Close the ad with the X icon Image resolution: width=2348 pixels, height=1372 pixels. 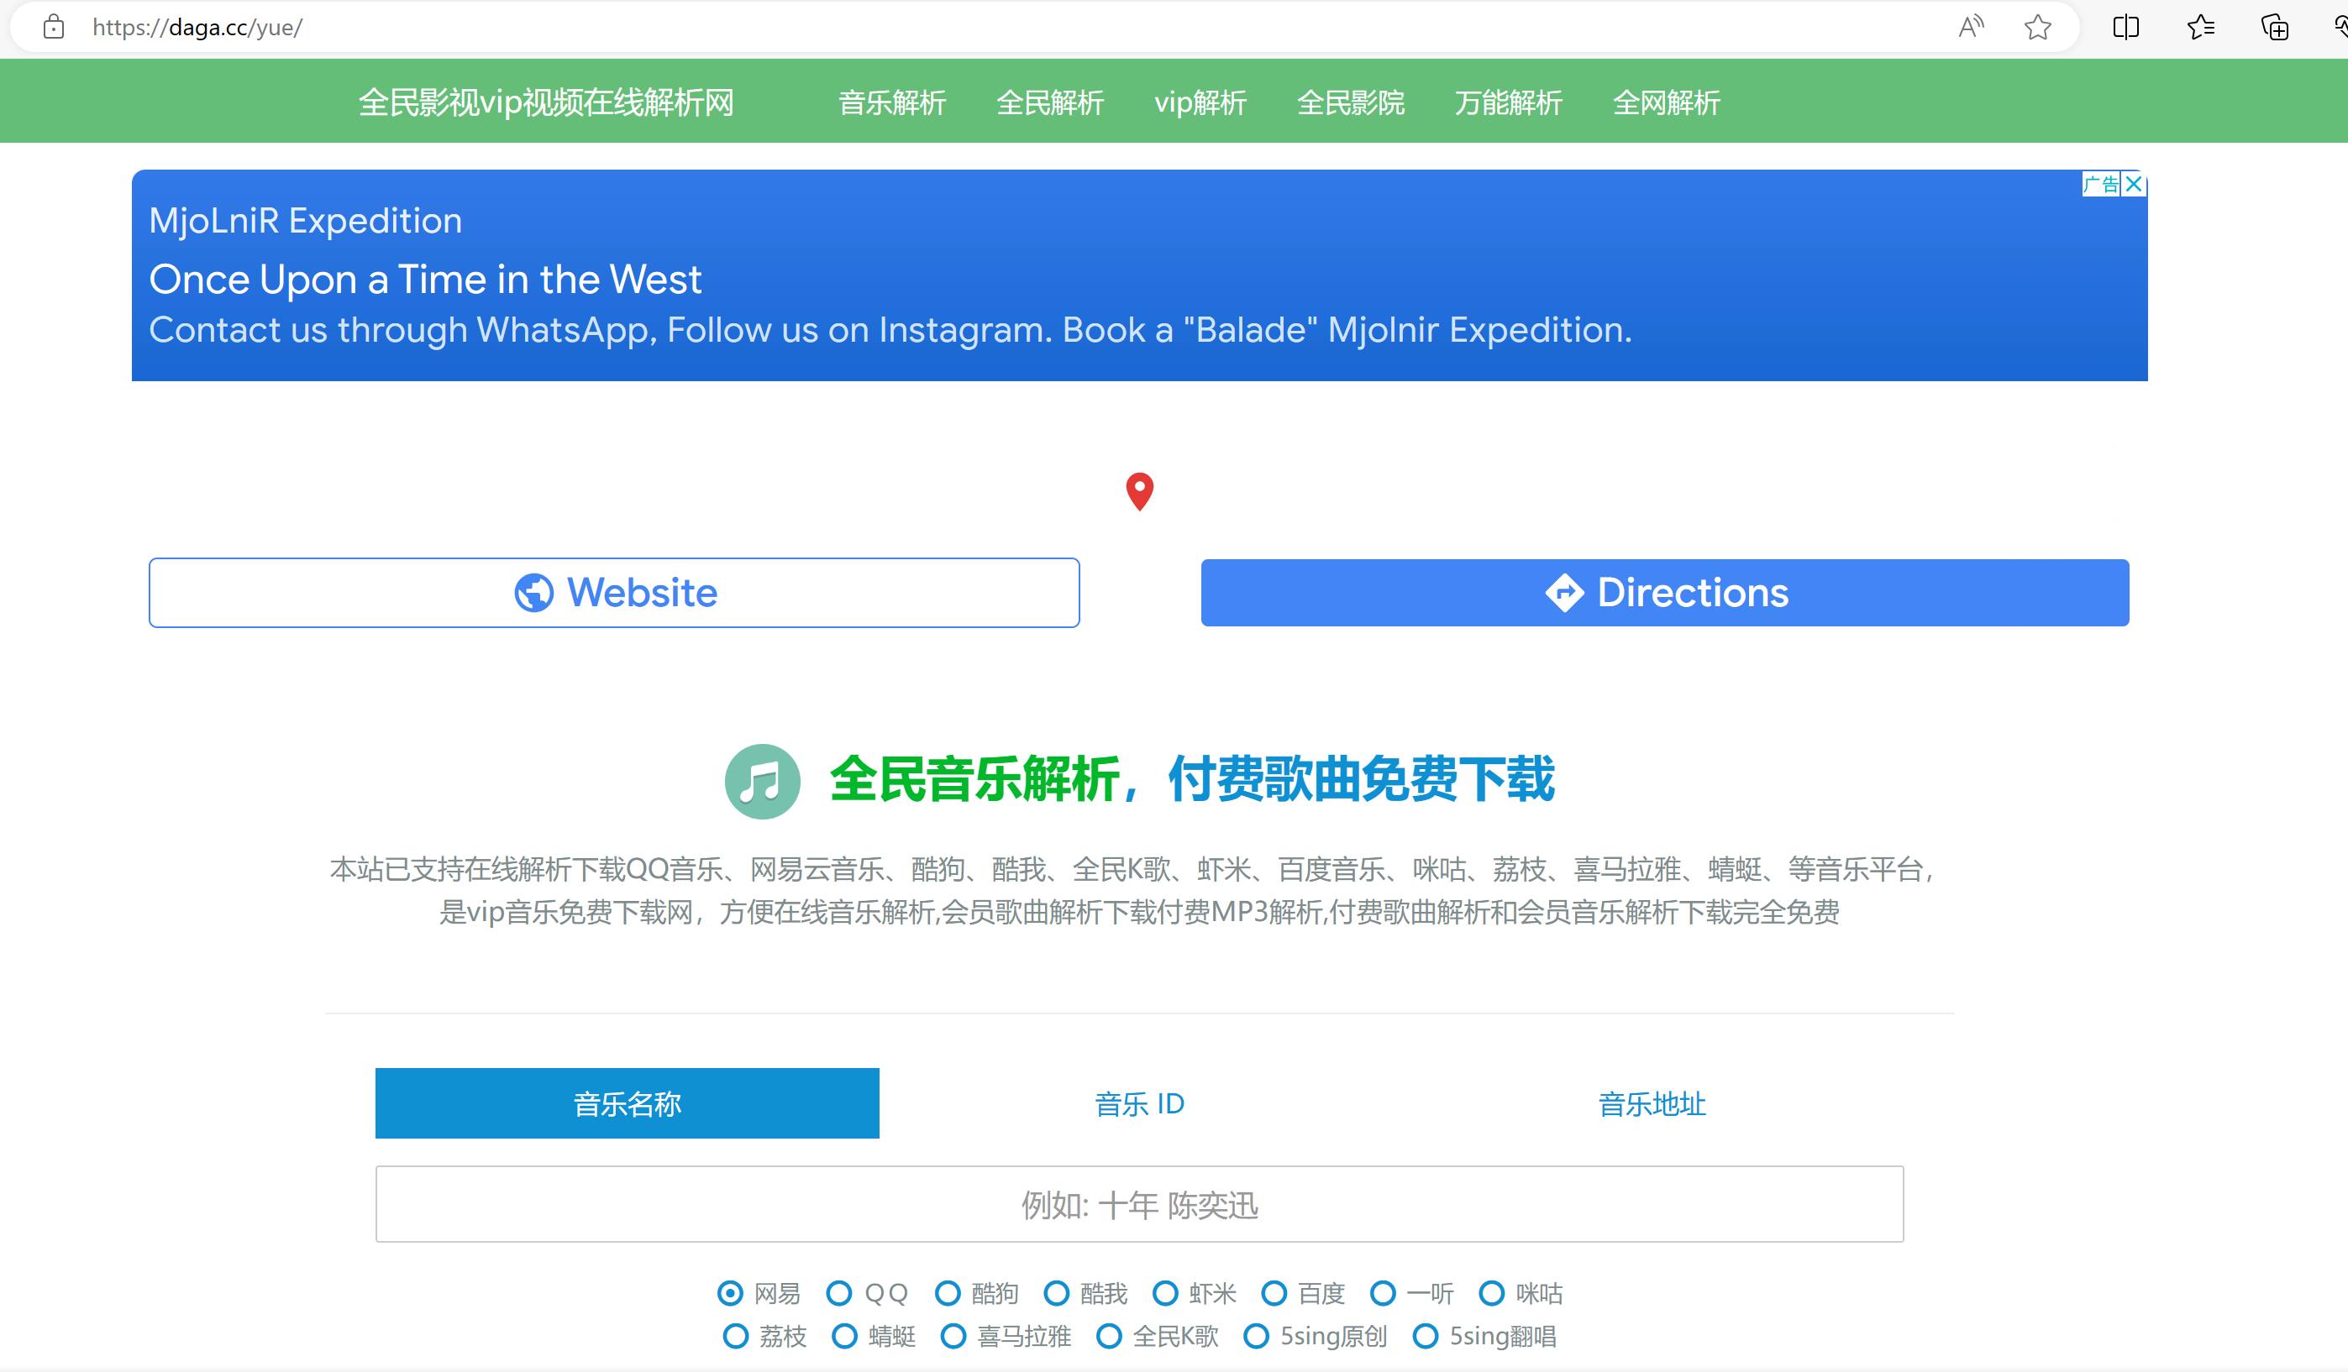point(2134,184)
